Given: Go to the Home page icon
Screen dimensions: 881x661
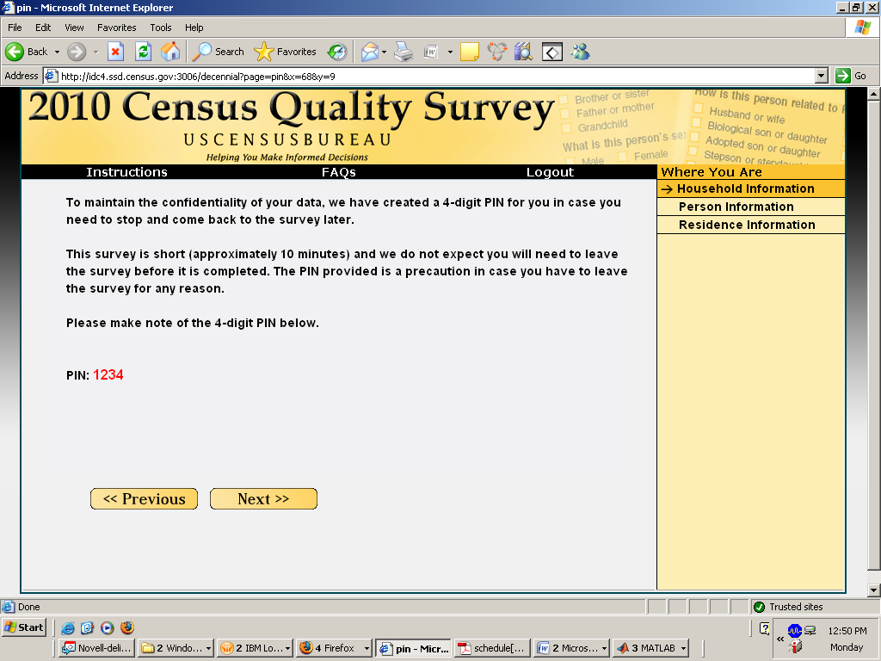Looking at the screenshot, I should (170, 52).
